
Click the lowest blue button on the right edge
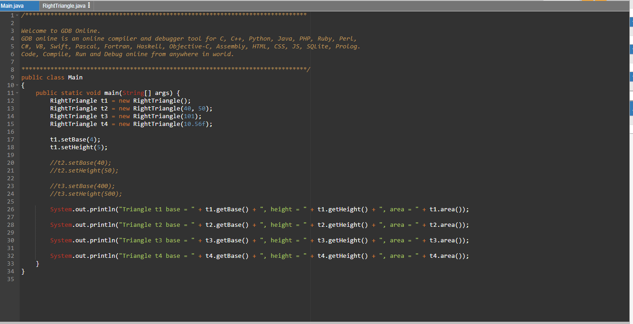click(631, 108)
